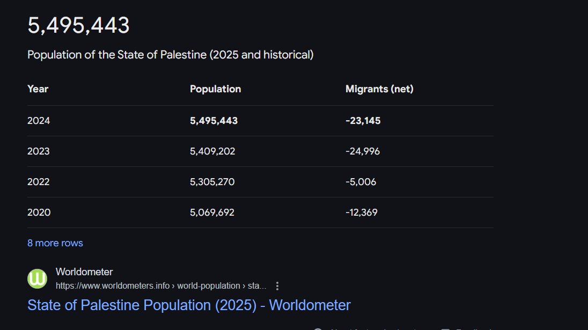Screen dimensions: 588x330
Task: Click the Population of the State of Palestine subtitle
Action: [170, 55]
